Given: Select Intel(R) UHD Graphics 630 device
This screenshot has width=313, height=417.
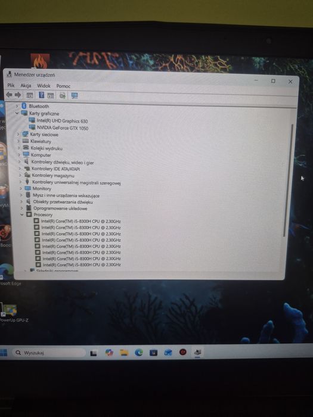Looking at the screenshot, I should [62, 121].
